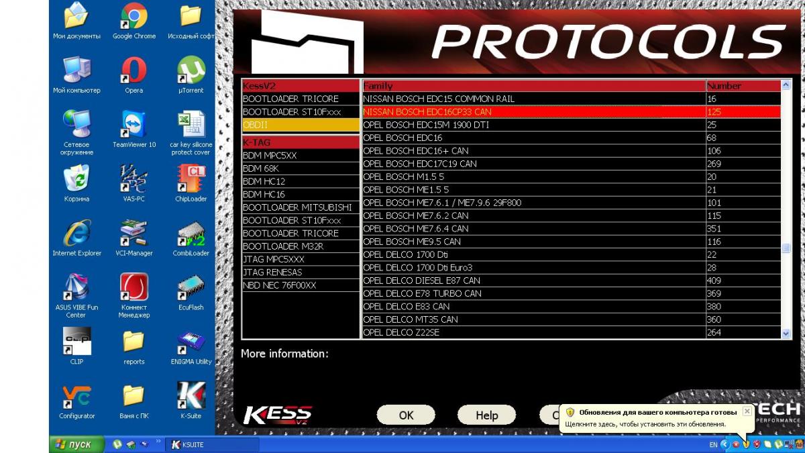Viewport: 805px width, 453px height.
Task: Select OPEL BOSCH ME9.5 CAN row
Action: point(572,242)
